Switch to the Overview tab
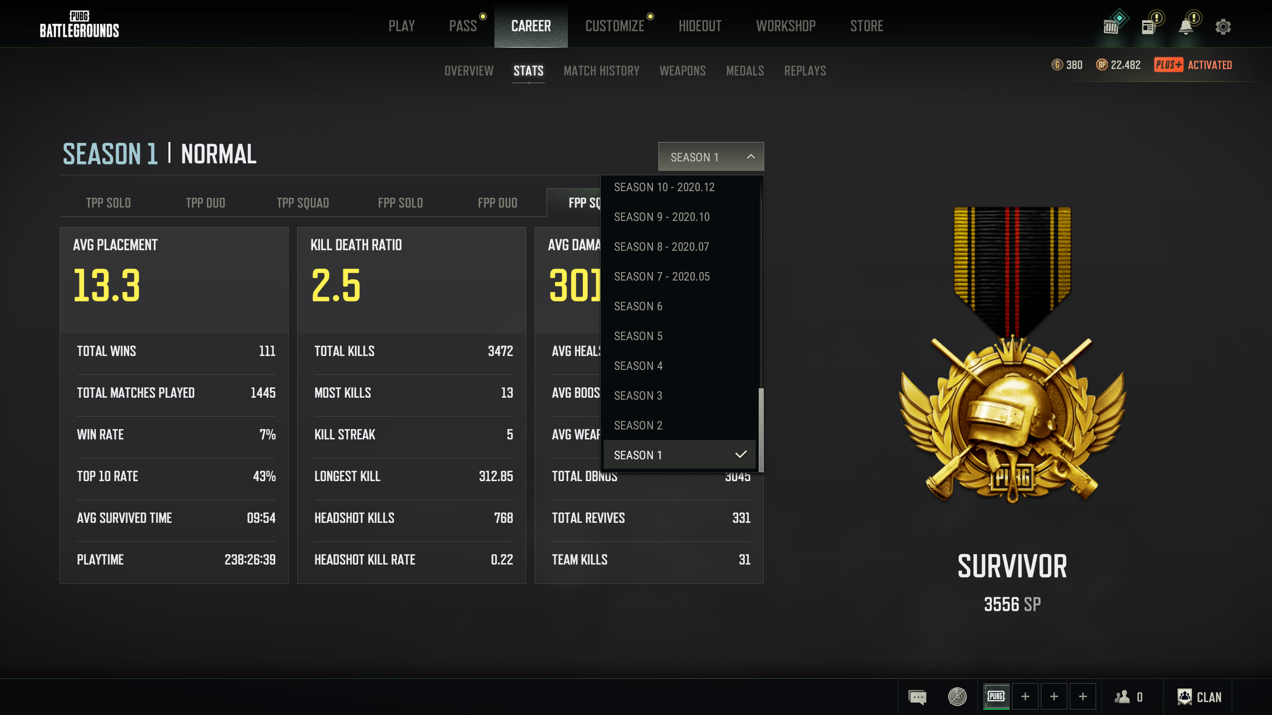1272x715 pixels. (469, 71)
